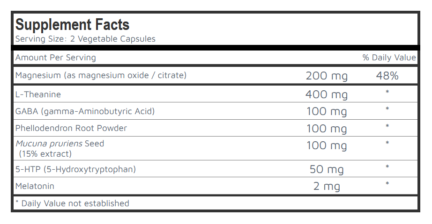Click the (15% extract) note
The width and height of the screenshot is (432, 224).
(x=45, y=153)
